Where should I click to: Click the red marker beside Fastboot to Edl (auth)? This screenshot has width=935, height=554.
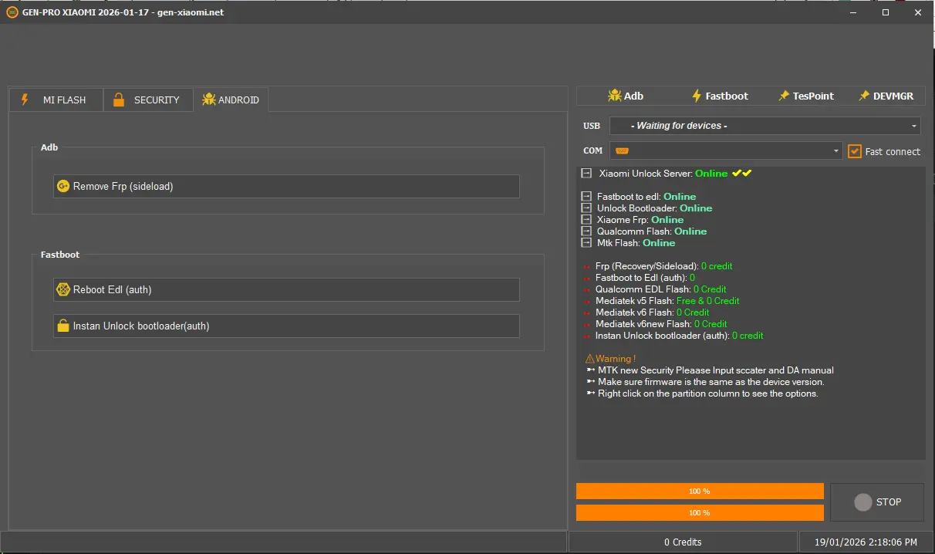(x=587, y=279)
